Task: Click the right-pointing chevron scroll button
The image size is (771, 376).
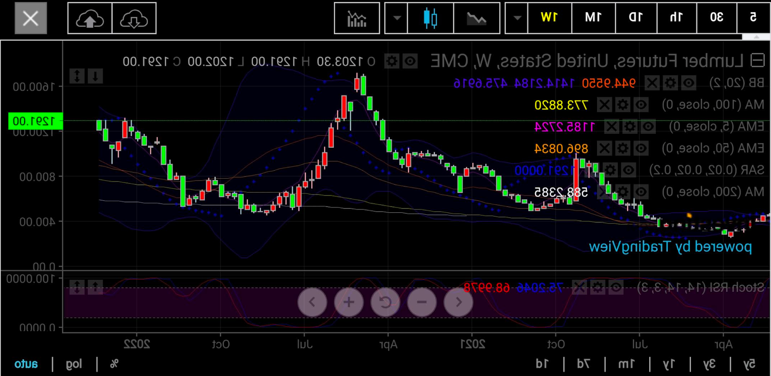Action: [x=459, y=302]
